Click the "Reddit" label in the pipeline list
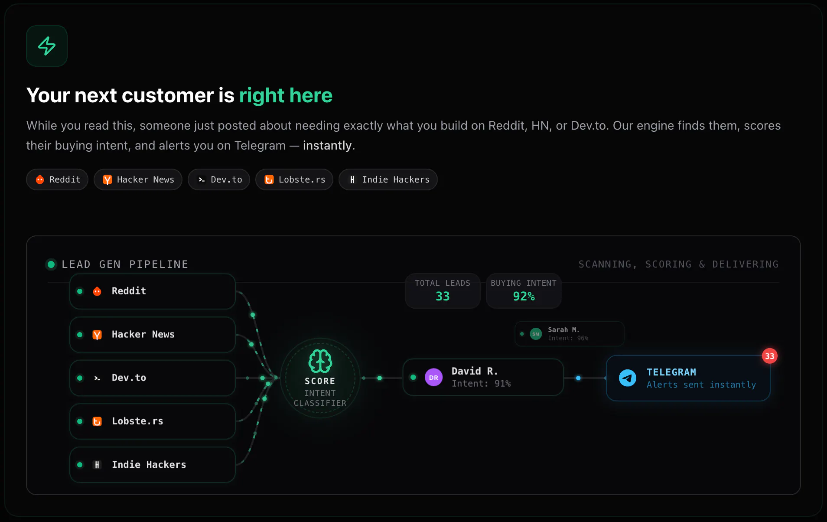This screenshot has width=827, height=522. pos(129,291)
